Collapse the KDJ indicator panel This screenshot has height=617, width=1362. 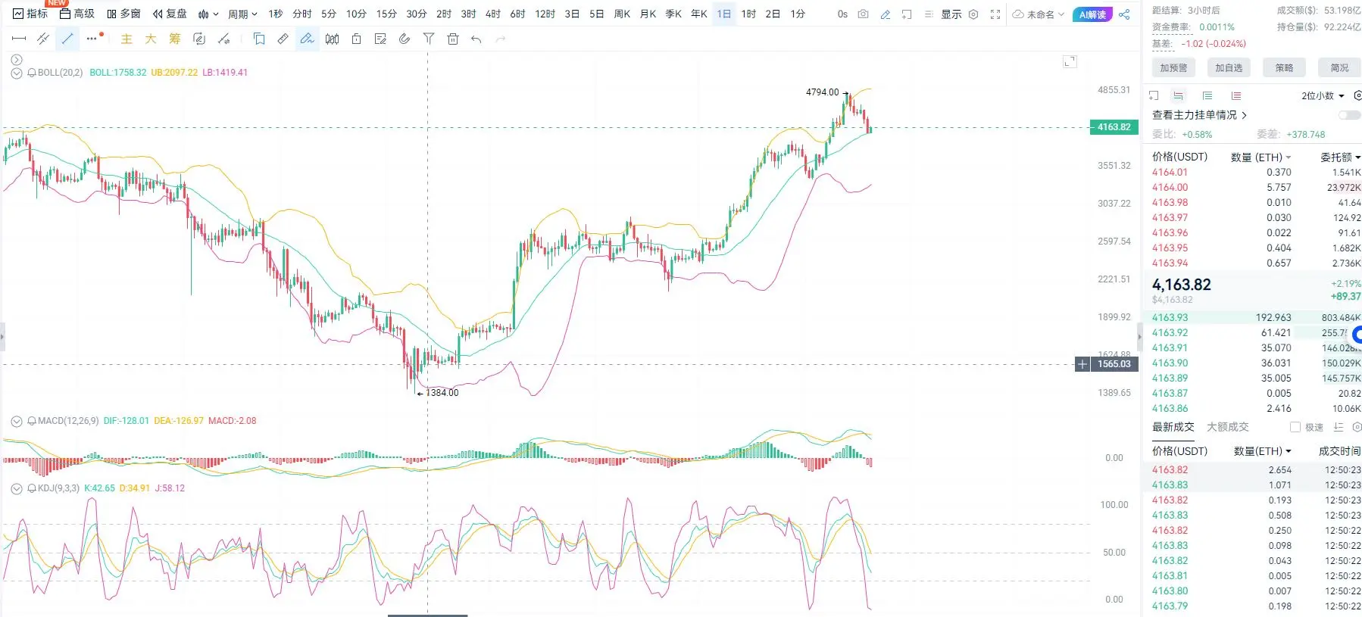coord(17,488)
